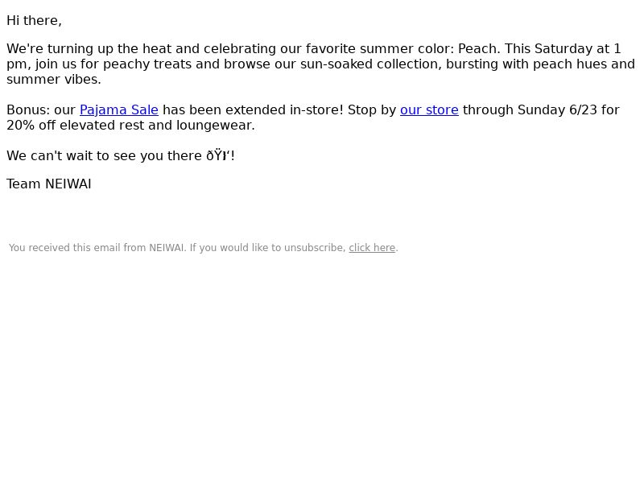The image size is (644, 483).
Task: Click 'You received this email from NEIWAI' footer text
Action: coord(97,248)
